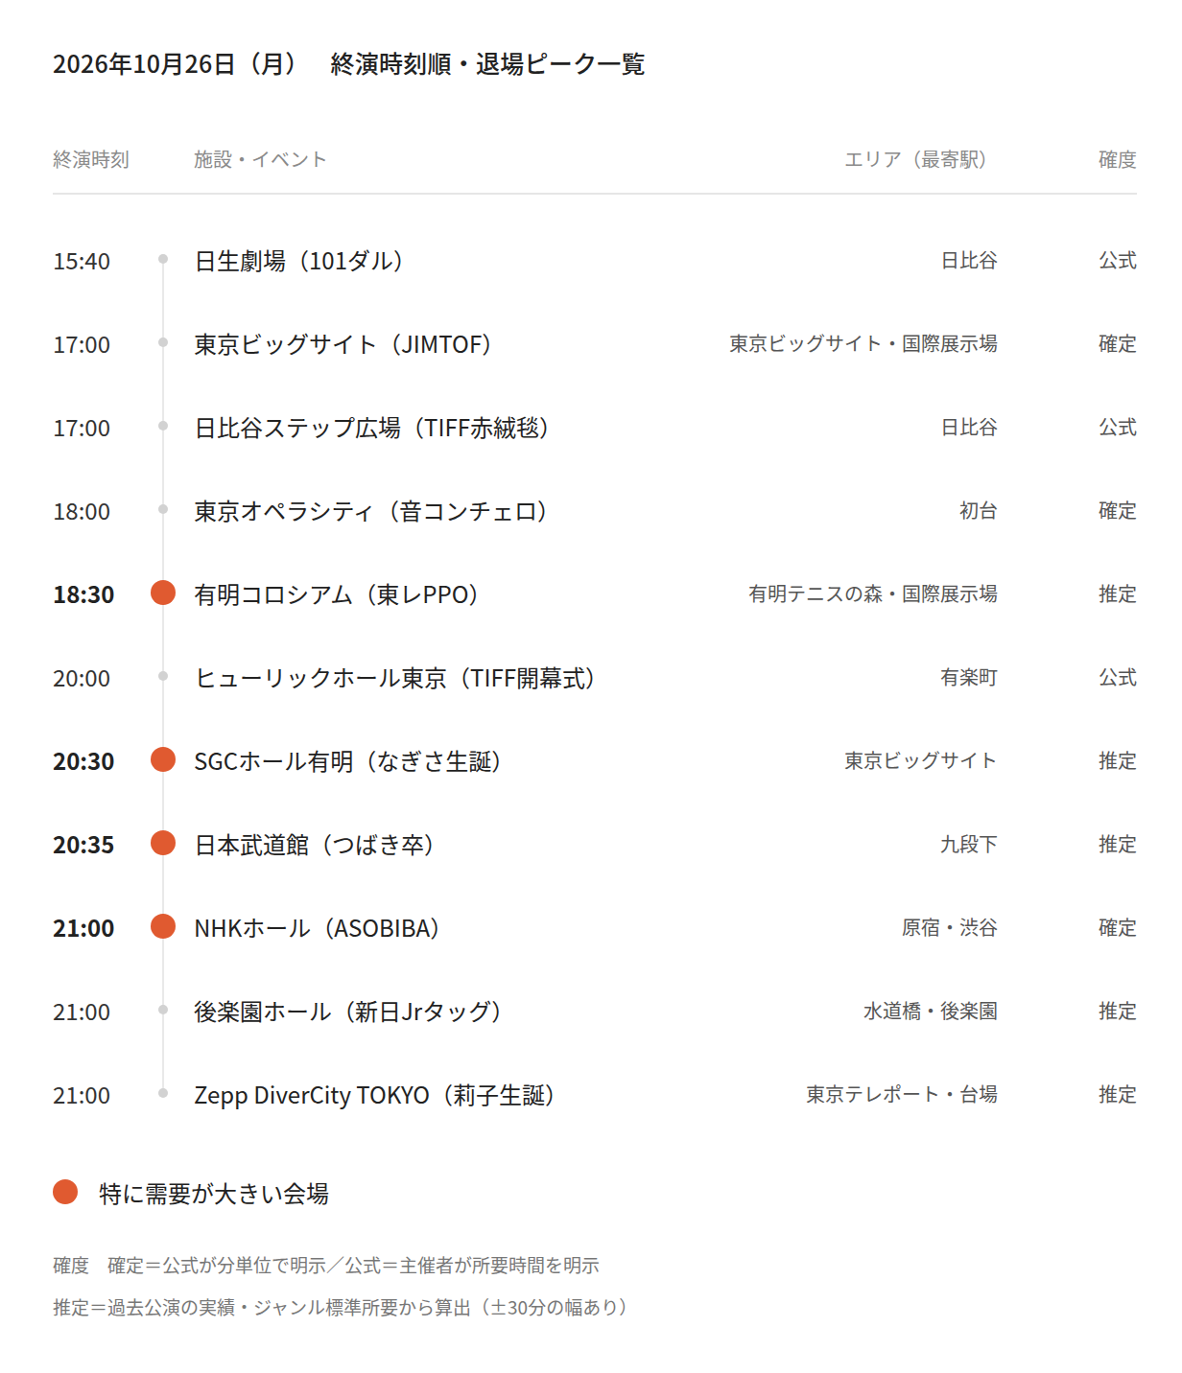Image resolution: width=1182 pixels, height=1373 pixels.
Task: Click the bold 20:35 end time
Action: point(83,845)
